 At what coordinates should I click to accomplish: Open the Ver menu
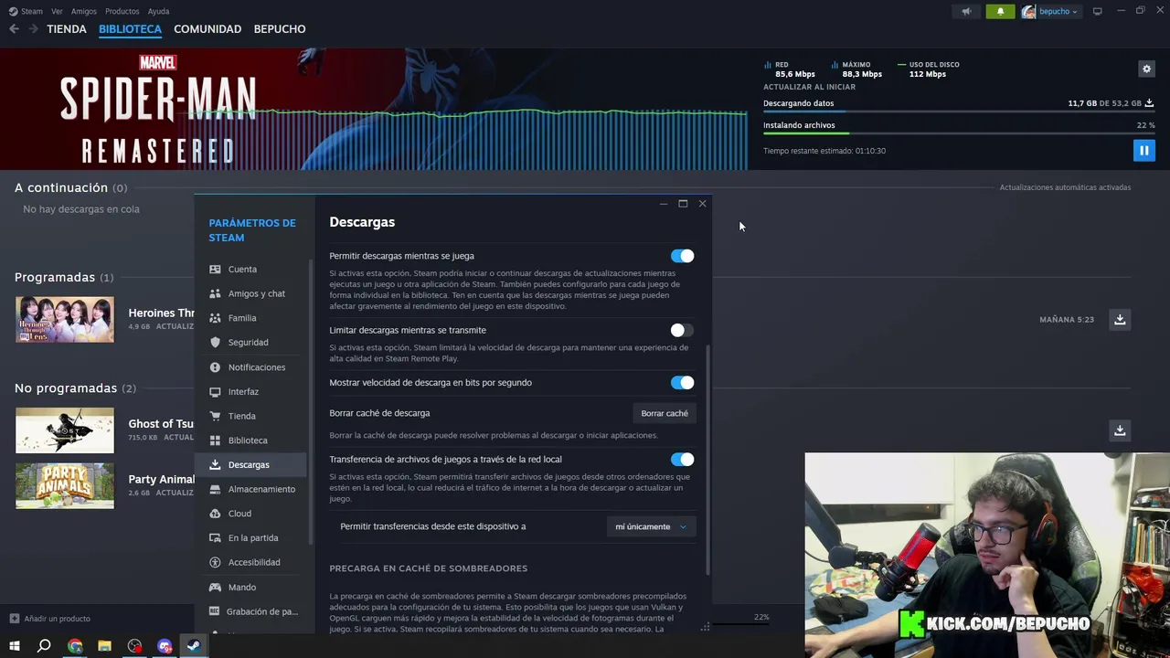click(57, 11)
